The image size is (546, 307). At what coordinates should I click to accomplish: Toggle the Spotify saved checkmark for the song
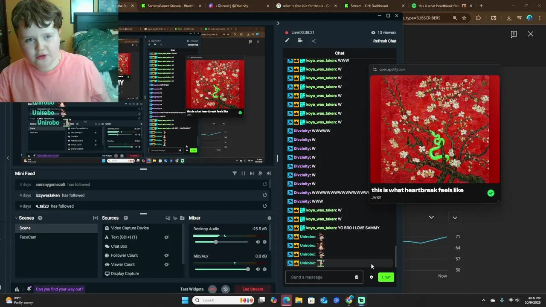coord(491,193)
